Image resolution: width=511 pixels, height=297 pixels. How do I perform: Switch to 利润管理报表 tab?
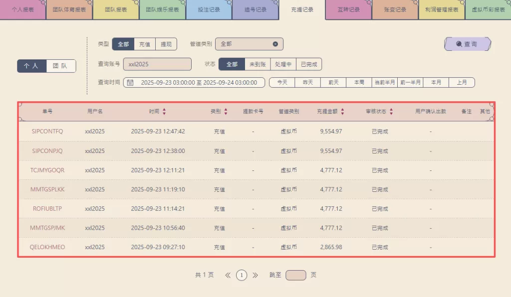click(442, 9)
